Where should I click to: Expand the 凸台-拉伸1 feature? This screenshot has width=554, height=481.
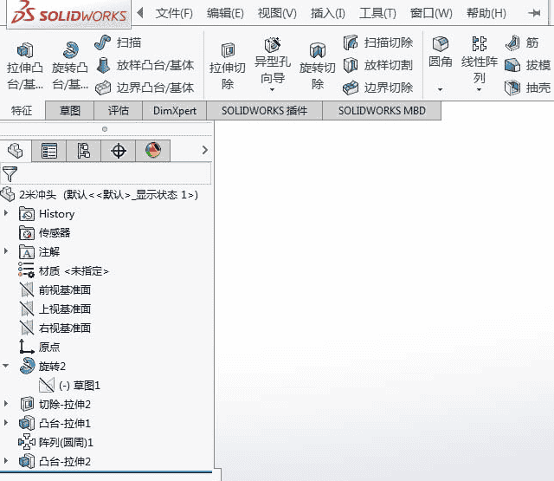[x=6, y=423]
